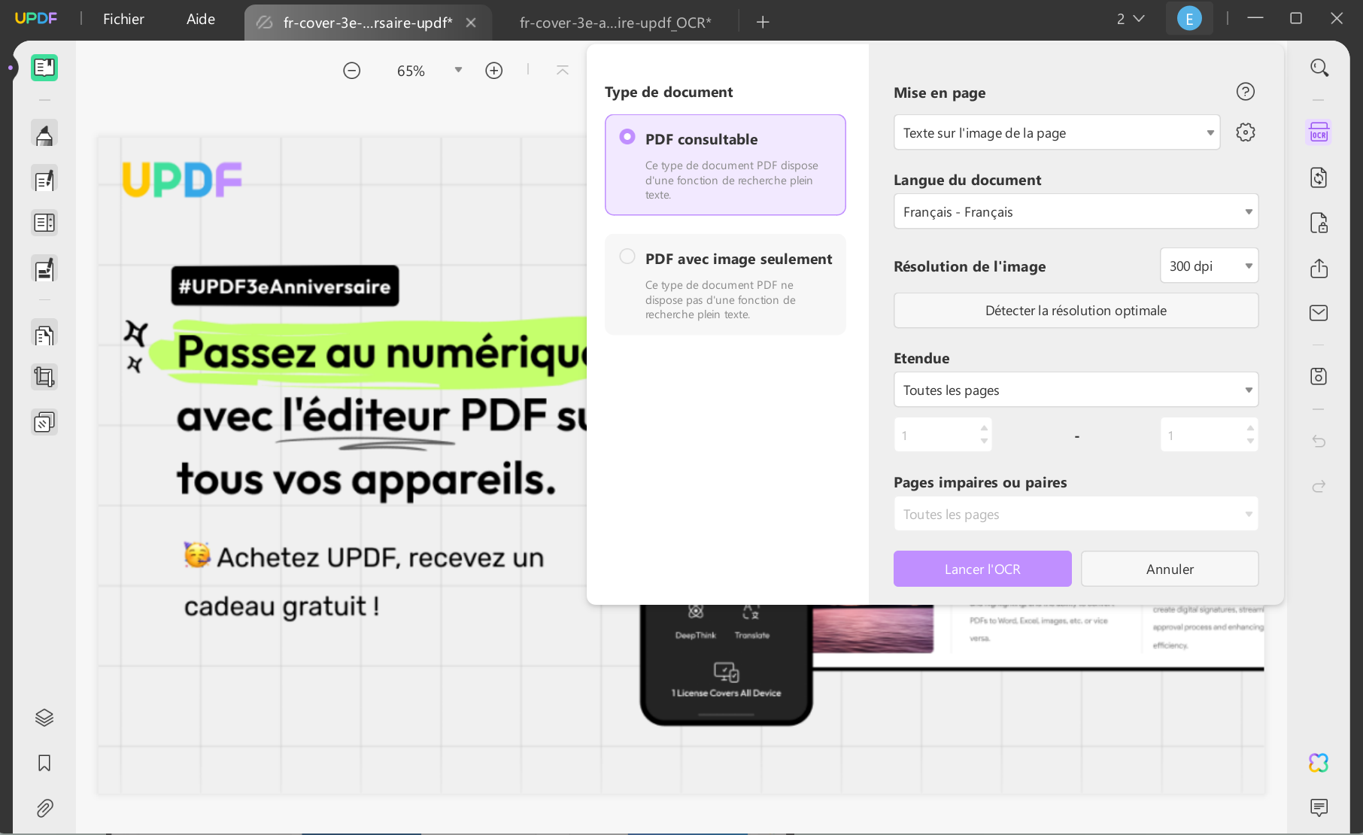The image size is (1363, 835).
Task: Click the account avatar E
Action: 1189,19
